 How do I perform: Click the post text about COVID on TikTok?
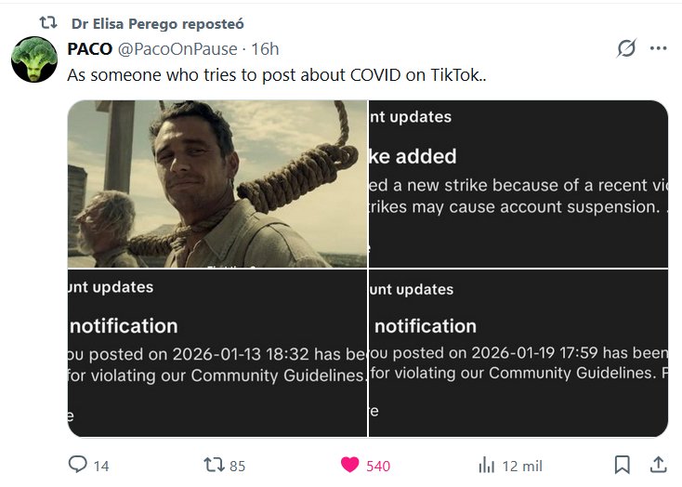[276, 74]
